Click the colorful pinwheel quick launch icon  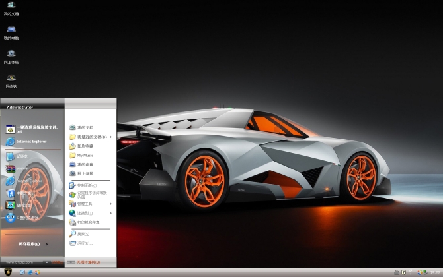[x=37, y=272]
